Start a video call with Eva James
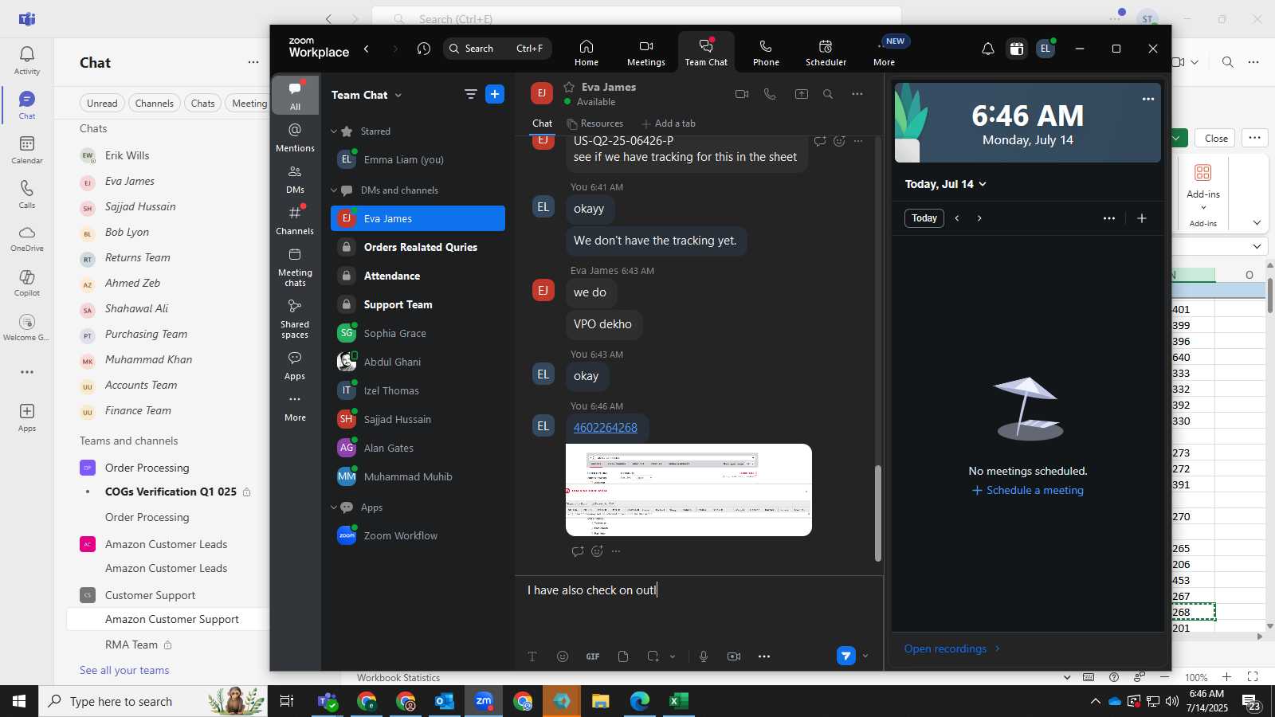The width and height of the screenshot is (1275, 717). coord(742,94)
